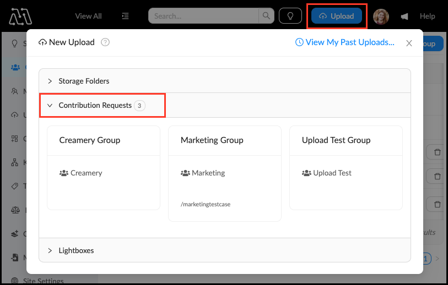
Task: Collapse the Contribution Requests section
Action: (x=95, y=105)
